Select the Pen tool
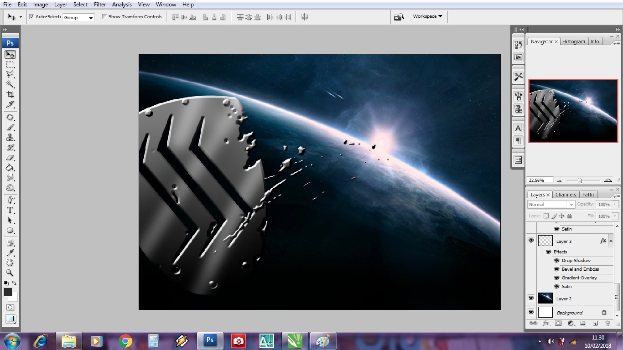This screenshot has width=623, height=350. (10, 200)
